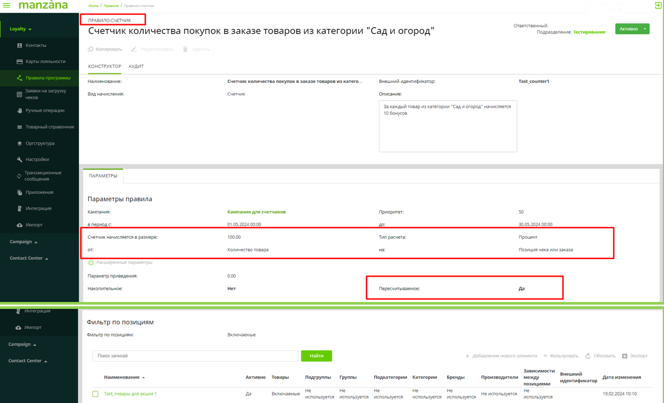Click the Контакты sidebar icon
The width and height of the screenshot is (664, 403).
tap(20, 46)
